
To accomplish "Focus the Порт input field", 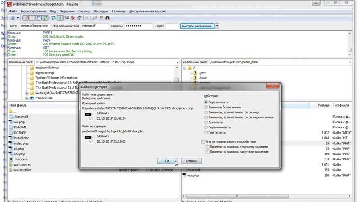I will 172,26.
